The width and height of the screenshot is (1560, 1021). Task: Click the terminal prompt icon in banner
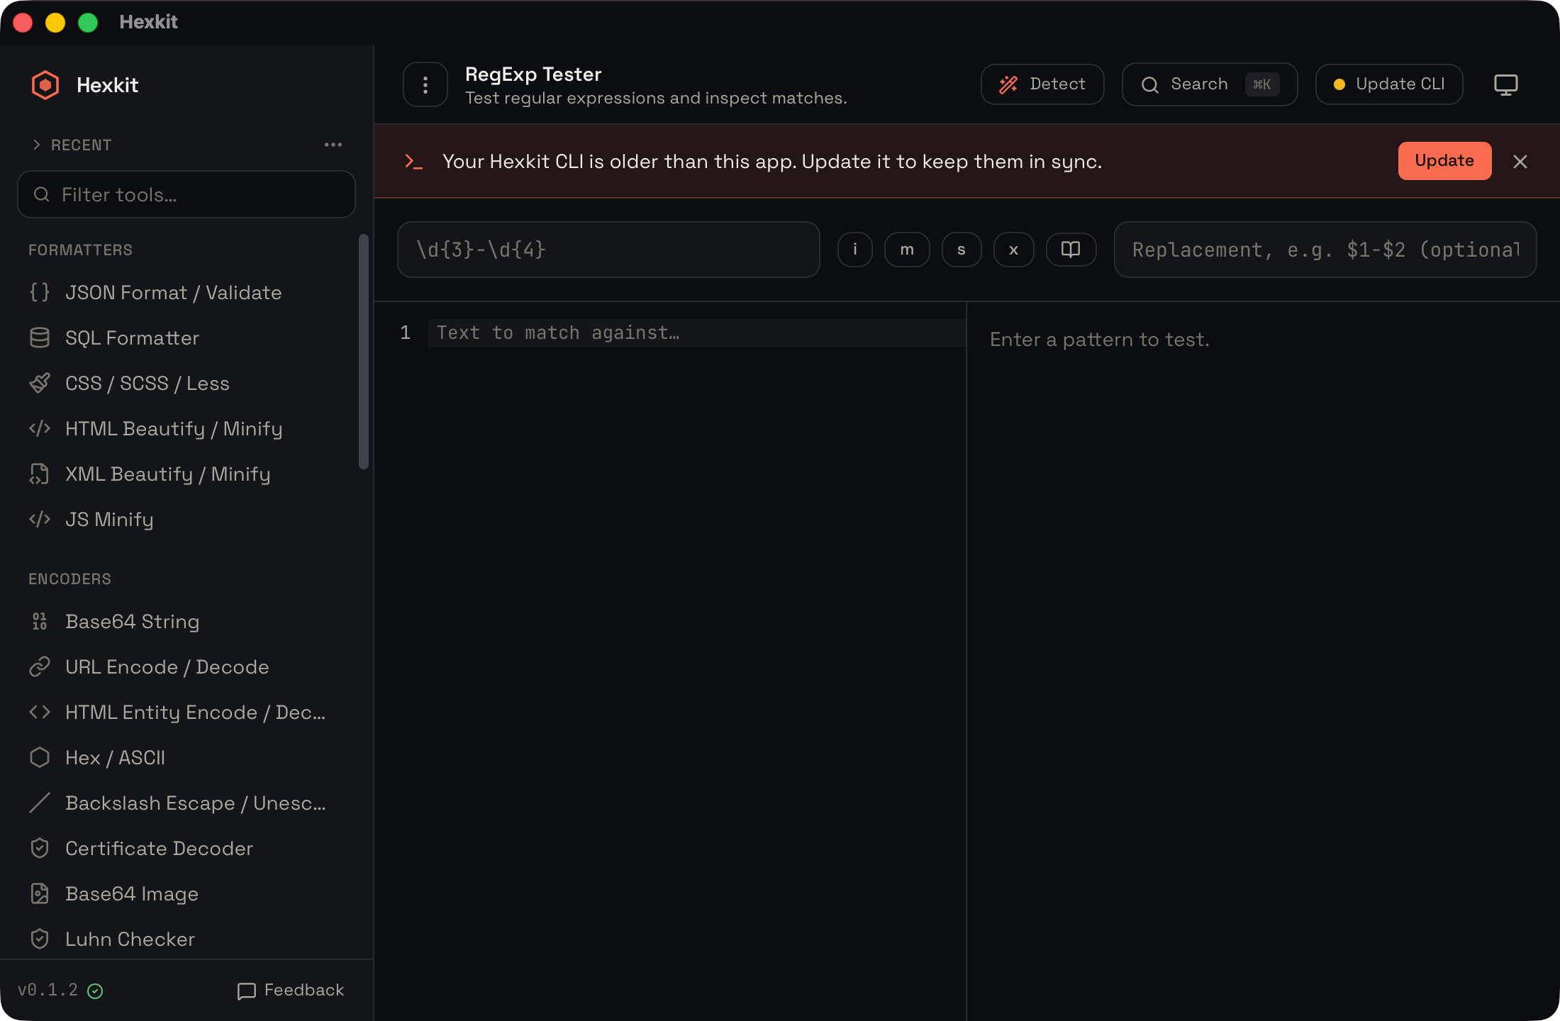(x=413, y=162)
